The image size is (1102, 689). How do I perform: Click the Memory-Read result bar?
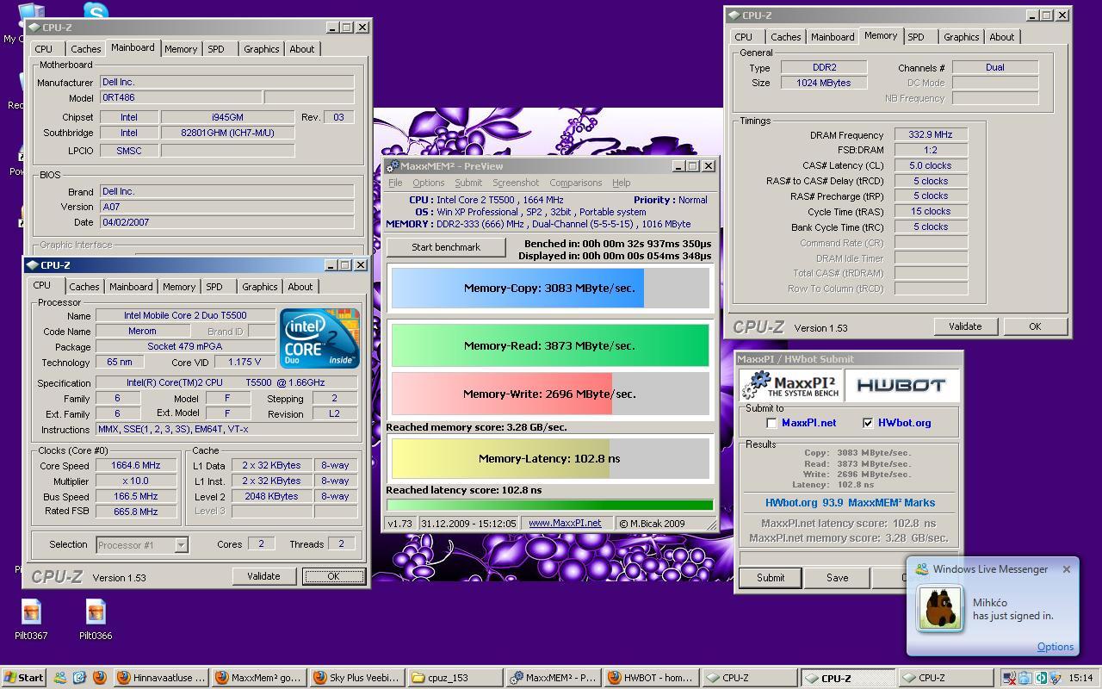coord(549,345)
